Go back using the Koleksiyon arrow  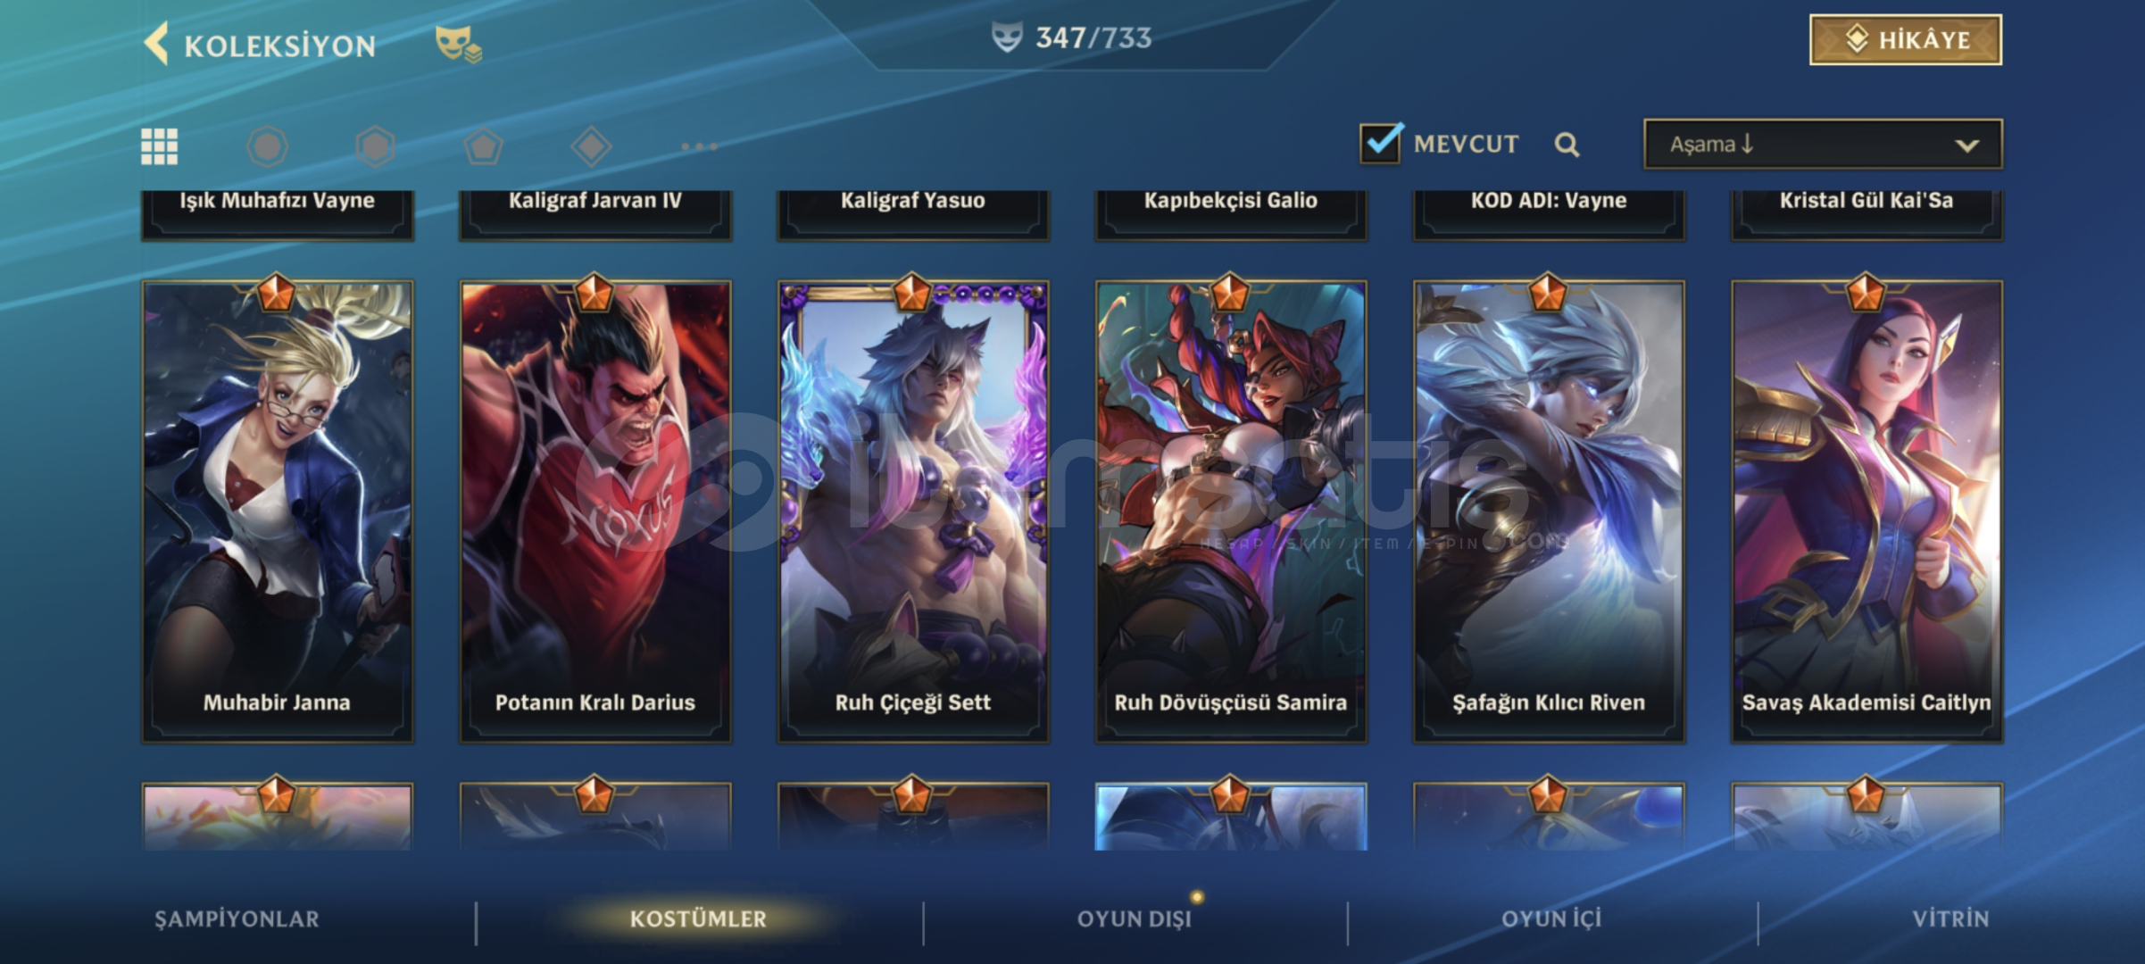pyautogui.click(x=156, y=44)
